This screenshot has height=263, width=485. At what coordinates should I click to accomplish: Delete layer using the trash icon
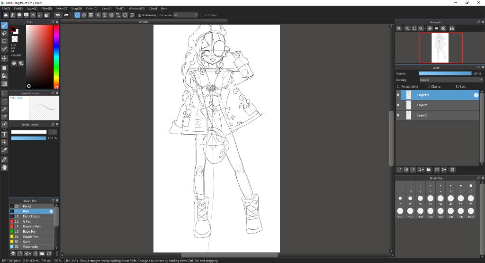coord(452,170)
